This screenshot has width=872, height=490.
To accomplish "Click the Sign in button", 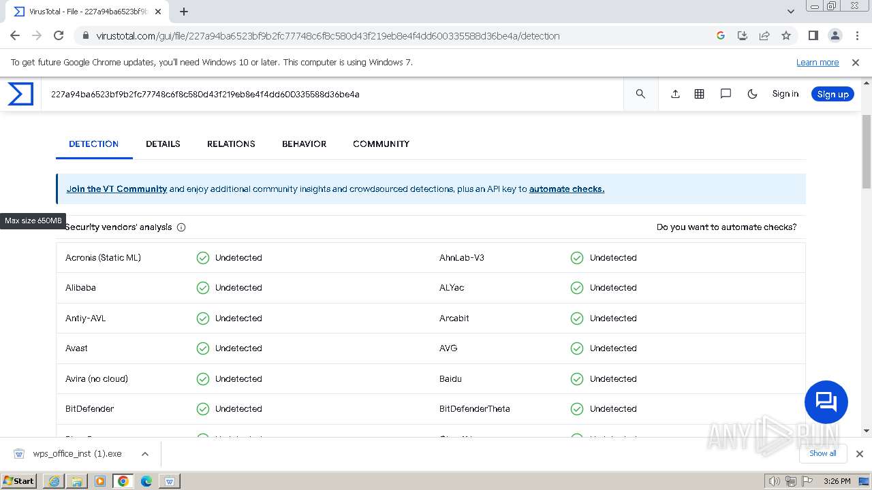I will [785, 94].
